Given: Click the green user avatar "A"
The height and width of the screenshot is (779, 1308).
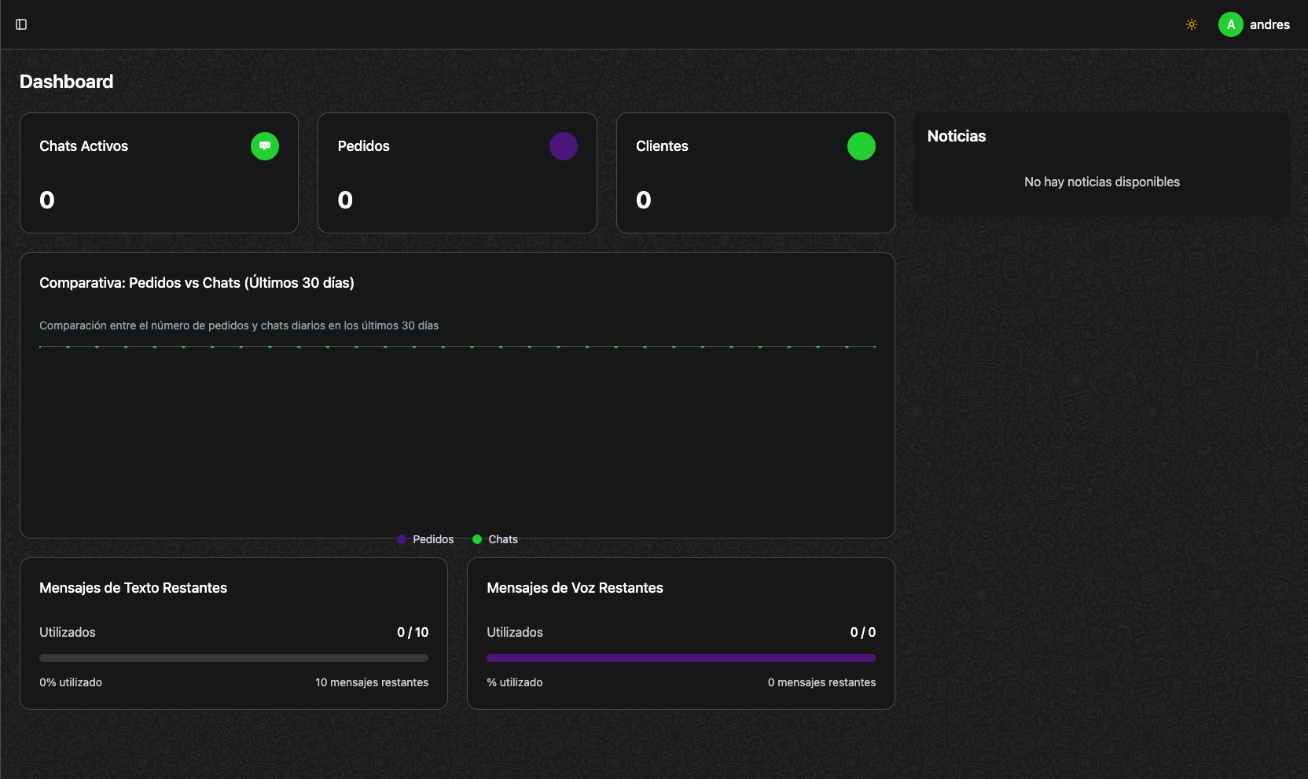Looking at the screenshot, I should (x=1230, y=24).
